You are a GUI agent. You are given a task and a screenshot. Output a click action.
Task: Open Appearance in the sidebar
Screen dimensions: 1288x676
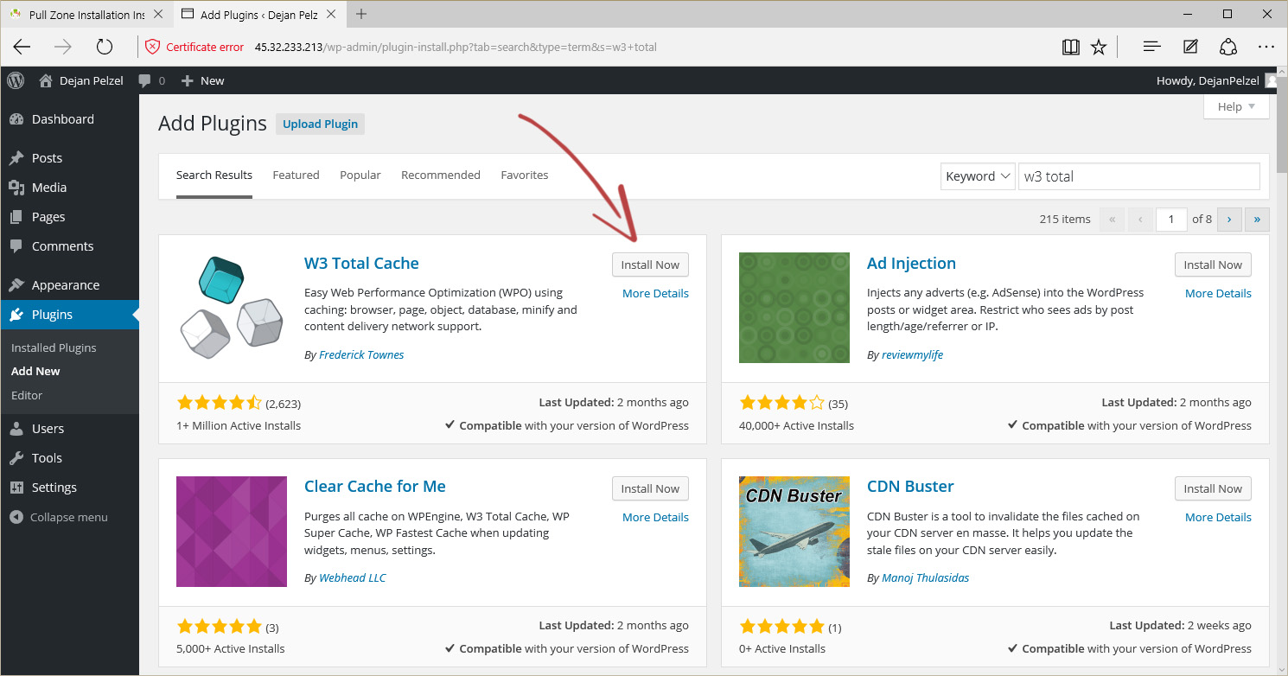coord(69,285)
